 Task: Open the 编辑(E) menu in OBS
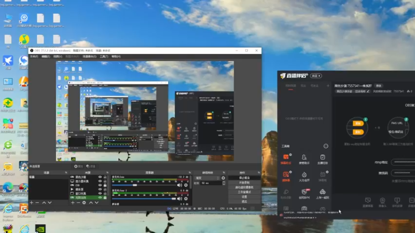coord(46,56)
